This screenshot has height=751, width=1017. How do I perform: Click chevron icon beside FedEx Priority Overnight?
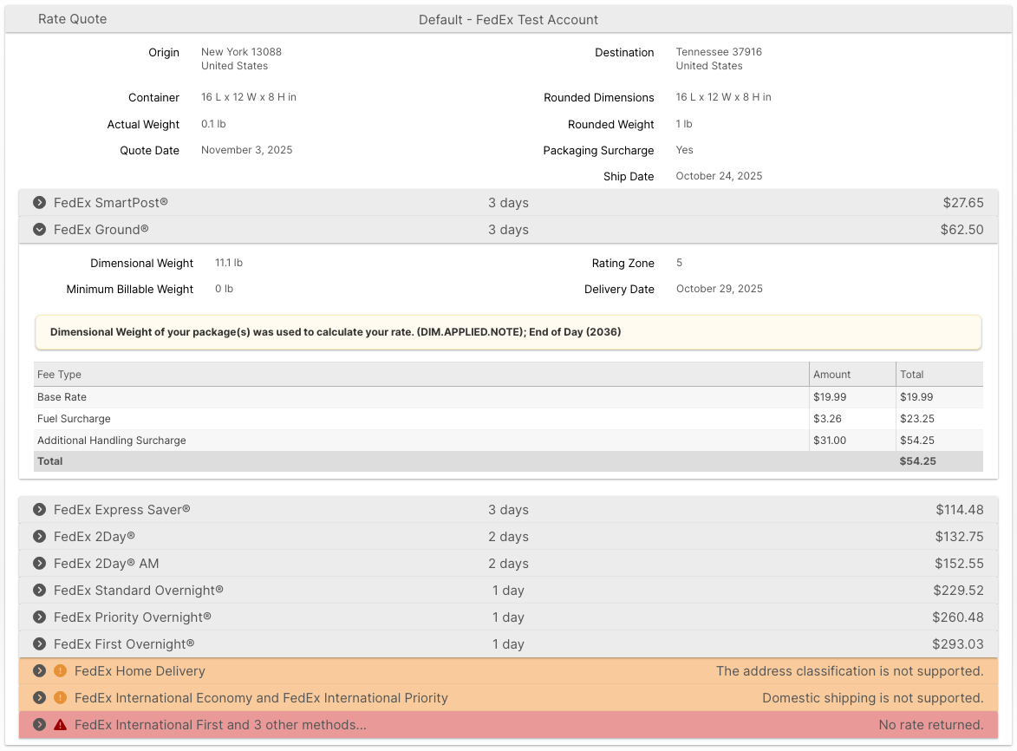point(39,617)
